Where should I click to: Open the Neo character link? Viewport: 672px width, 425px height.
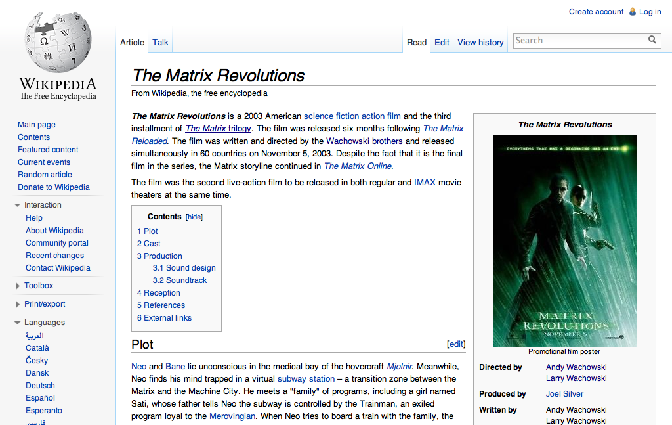(139, 367)
